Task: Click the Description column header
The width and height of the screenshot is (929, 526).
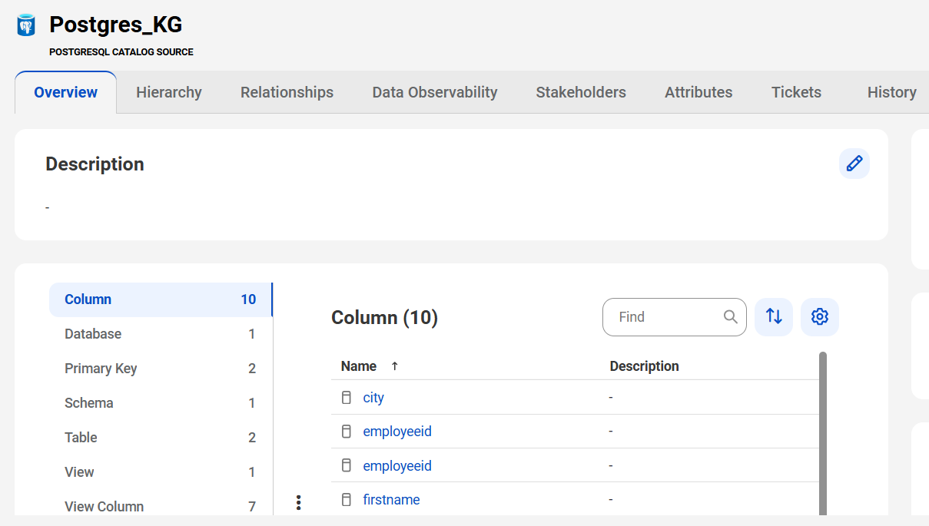Action: [x=644, y=366]
